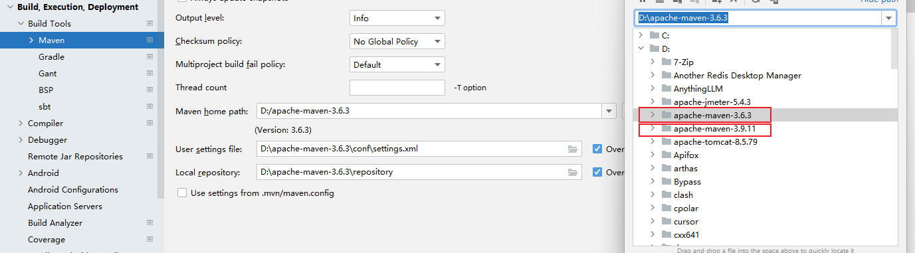Open file chooser path history dropdown arrow
This screenshot has width=915, height=253.
pos(888,19)
